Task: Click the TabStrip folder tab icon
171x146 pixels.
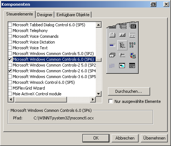Action: click(x=112, y=35)
